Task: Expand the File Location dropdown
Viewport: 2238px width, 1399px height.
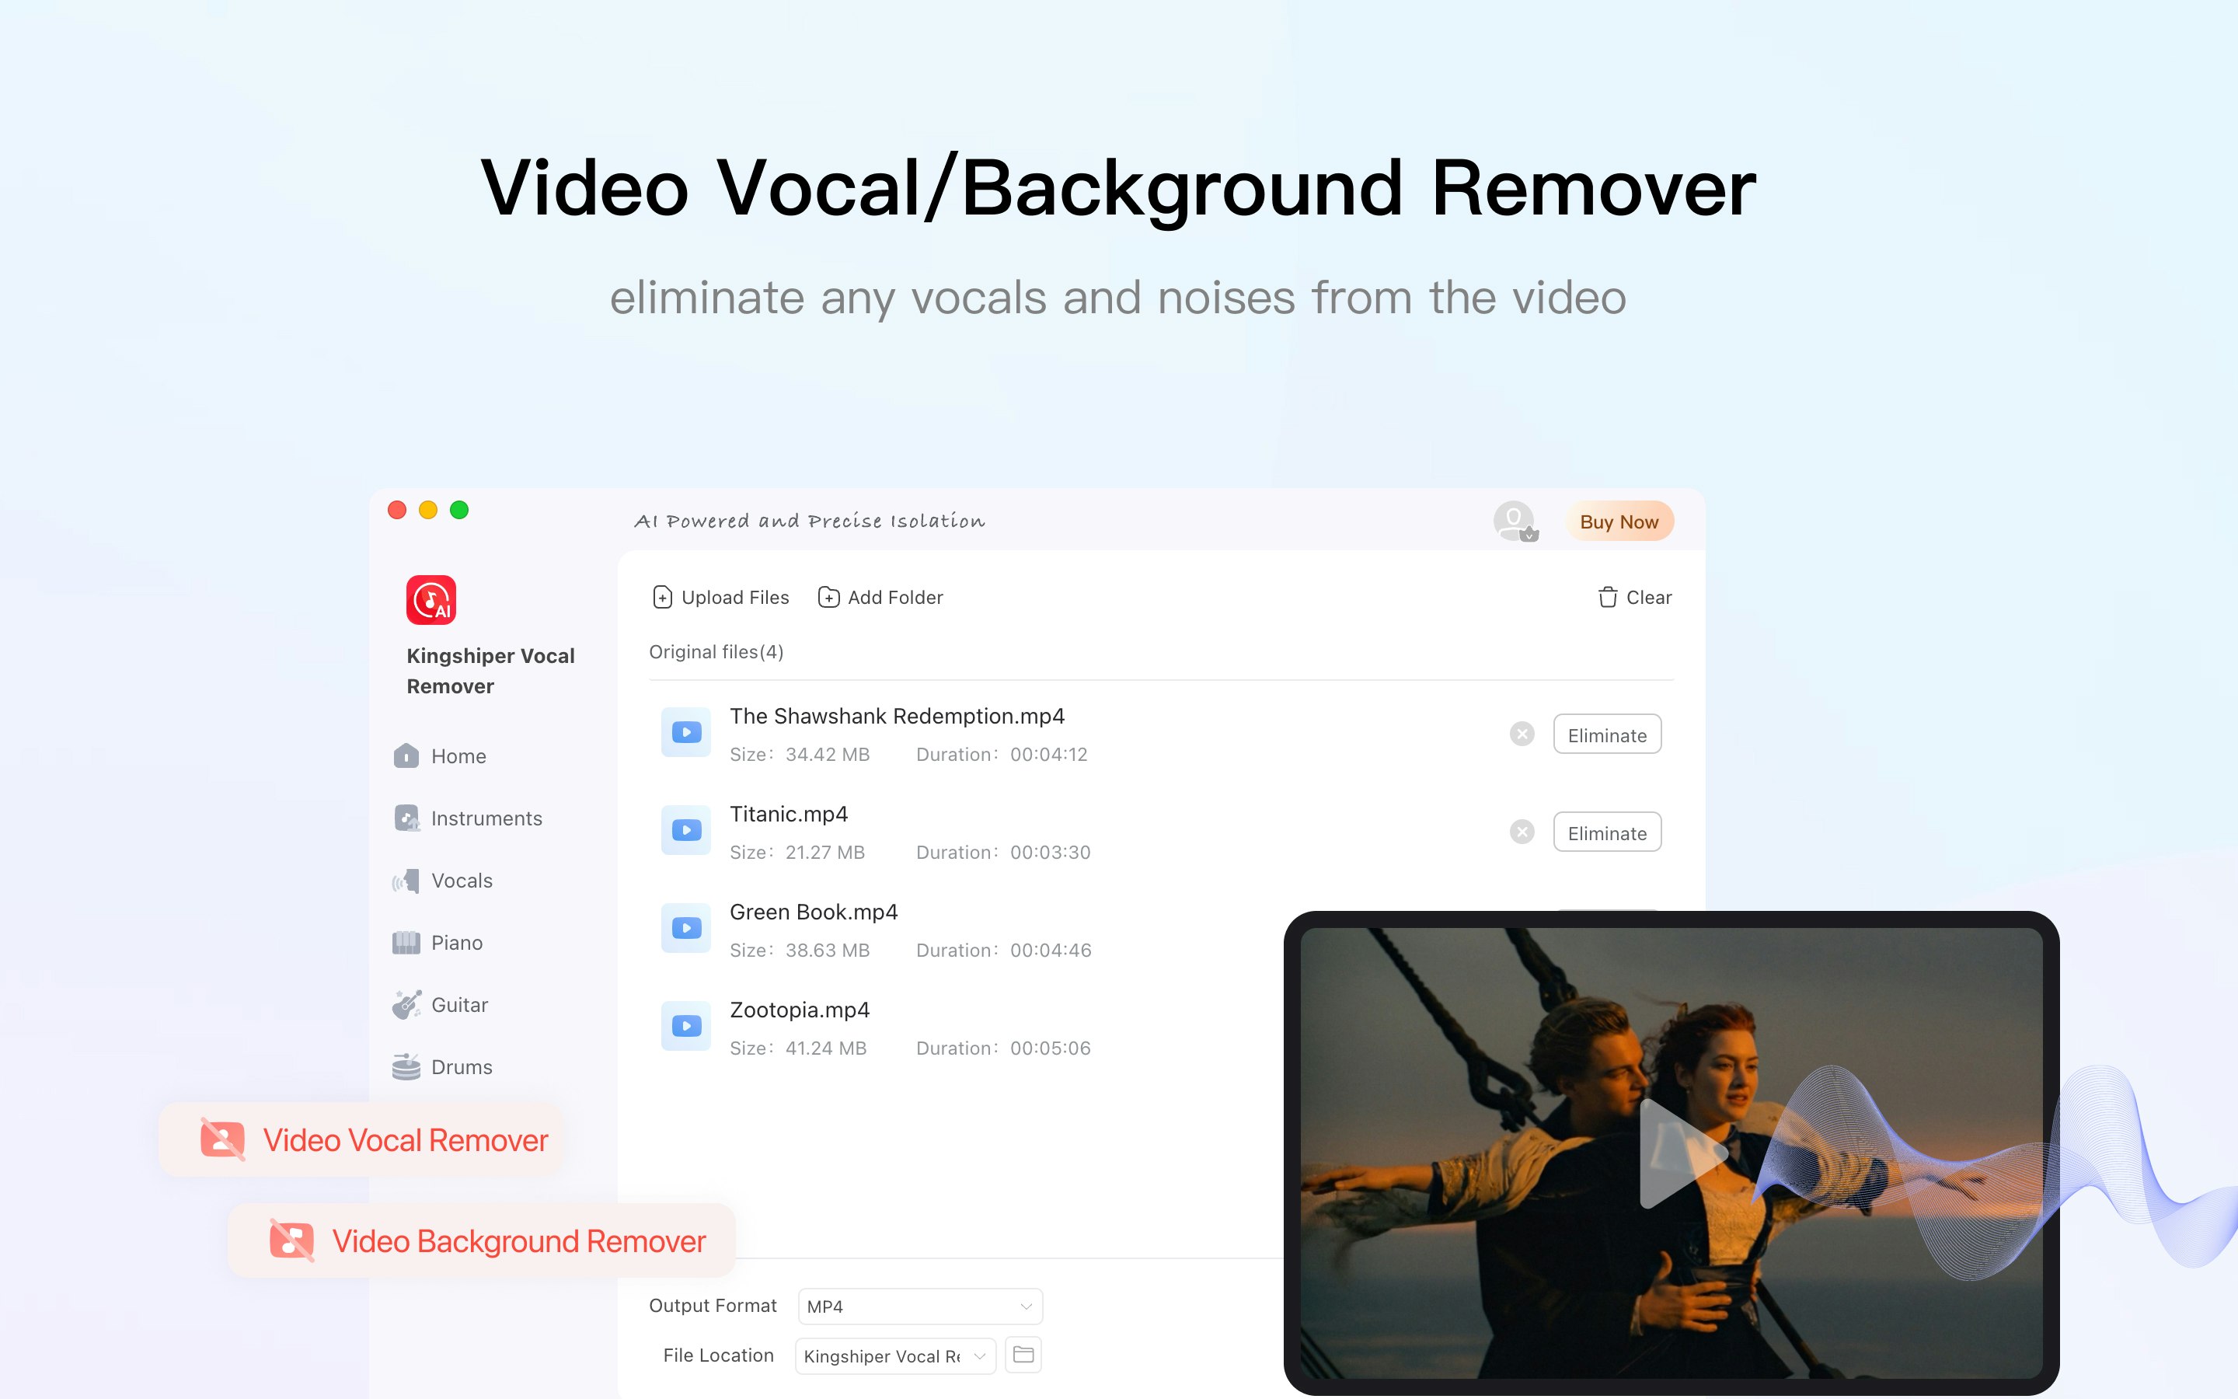Action: click(895, 1355)
